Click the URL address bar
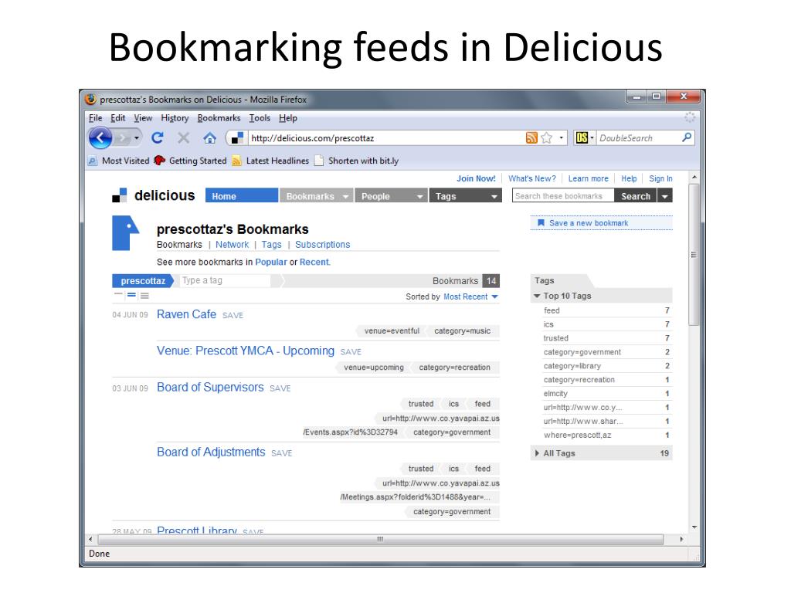This screenshot has height=593, width=791. click(x=387, y=137)
